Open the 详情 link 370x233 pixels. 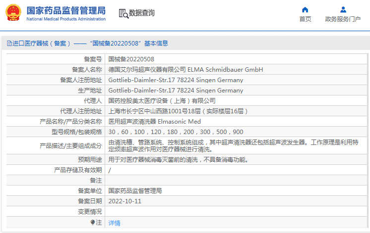[114, 223]
